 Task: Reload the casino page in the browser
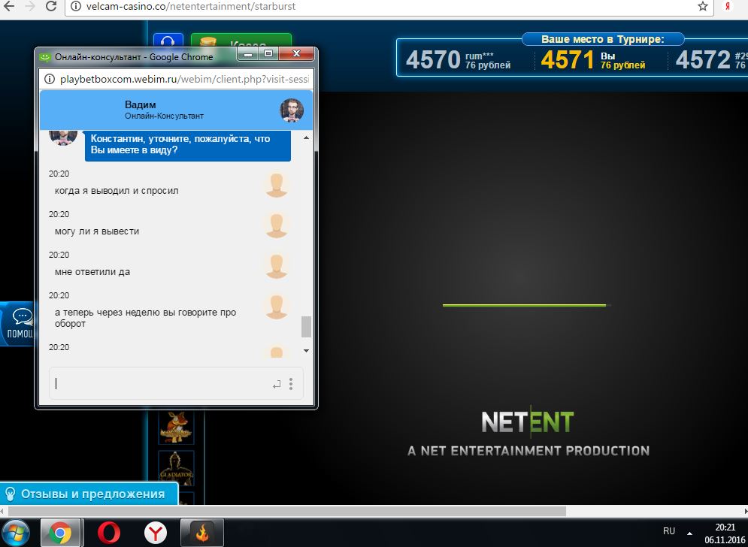pos(50,6)
